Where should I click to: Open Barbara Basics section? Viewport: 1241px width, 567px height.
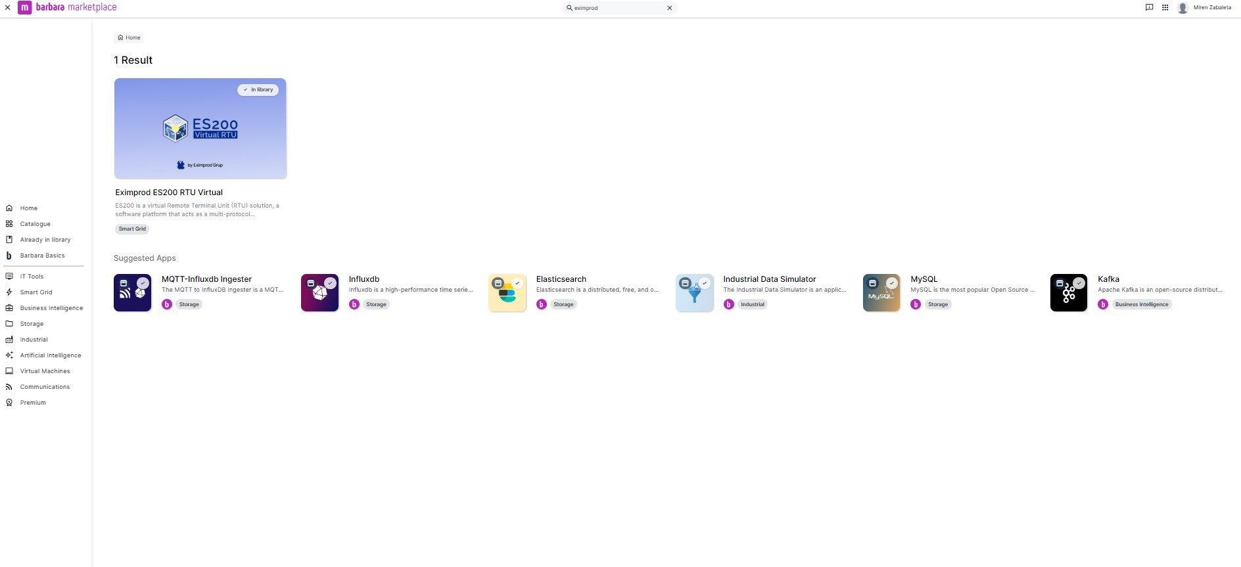pos(42,256)
